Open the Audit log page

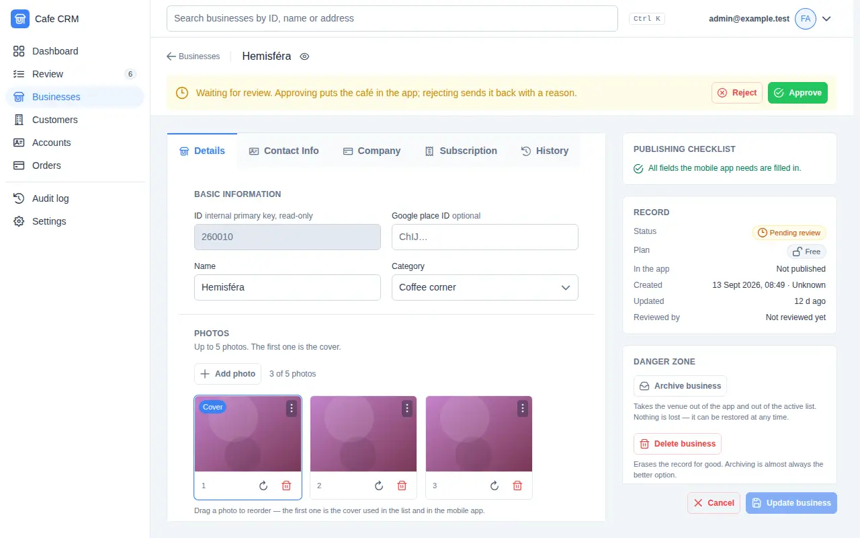75,198
